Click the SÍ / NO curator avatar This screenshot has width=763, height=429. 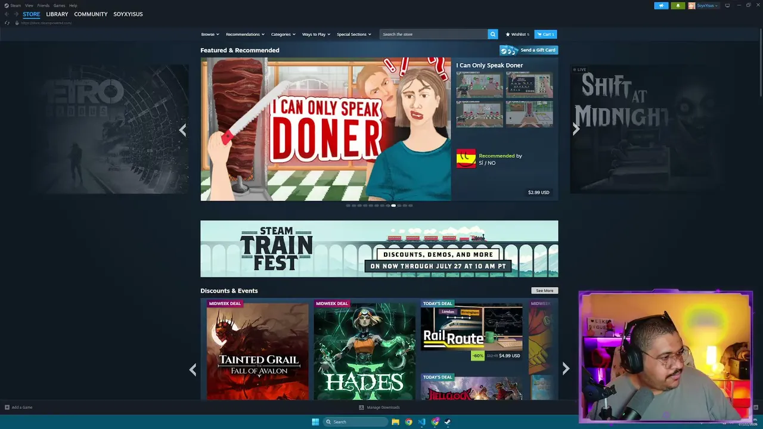pyautogui.click(x=466, y=158)
